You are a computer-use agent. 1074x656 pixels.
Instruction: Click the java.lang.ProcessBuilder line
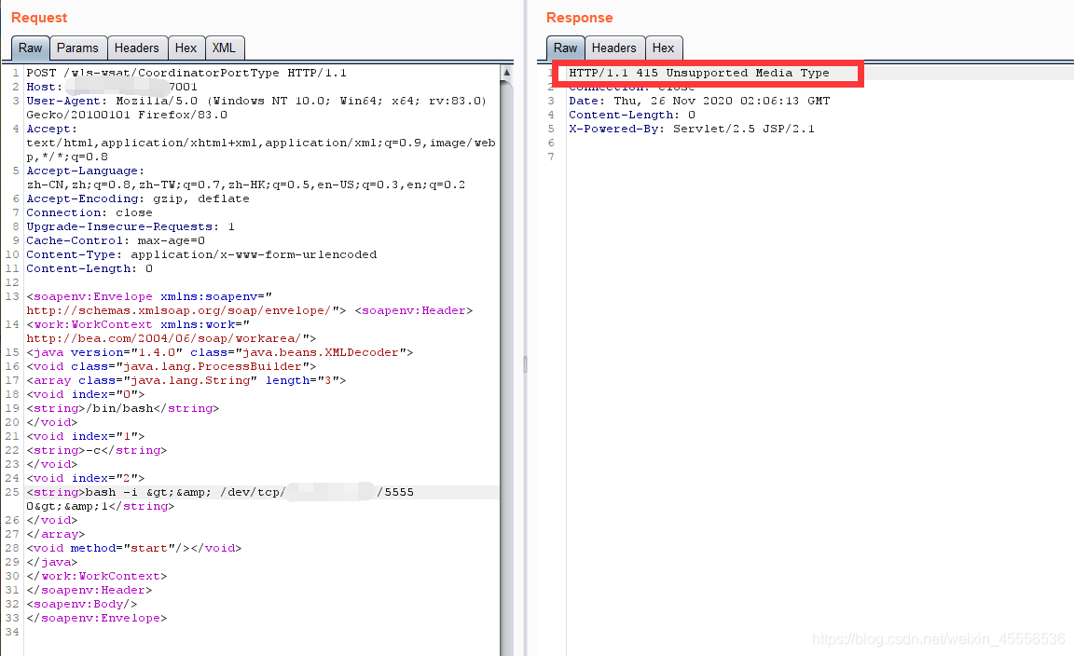point(172,366)
